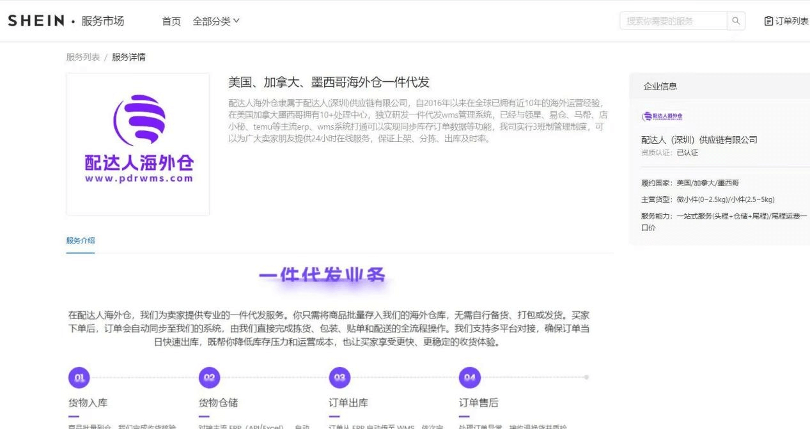
Task: Expand the 全部分类 dropdown
Action: [216, 21]
